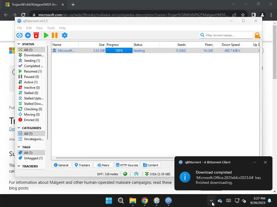Open the Help menu
This screenshot has width=277, height=207.
(x=62, y=28)
